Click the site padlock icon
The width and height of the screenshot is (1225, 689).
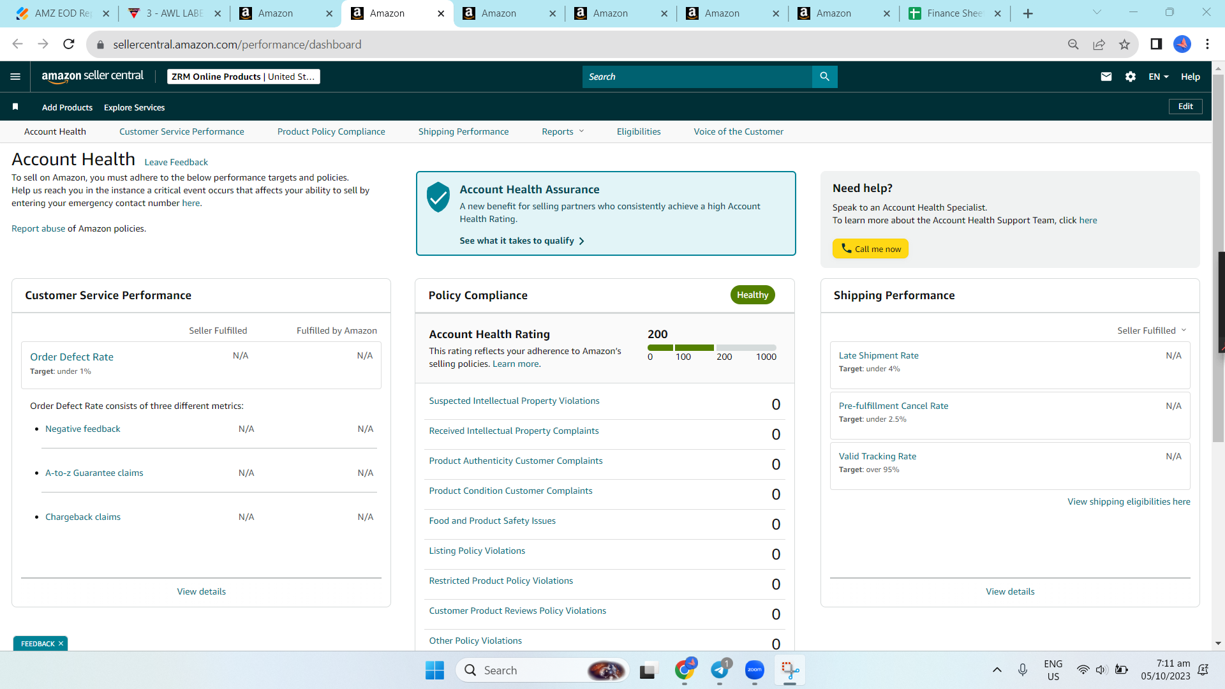[100, 45]
